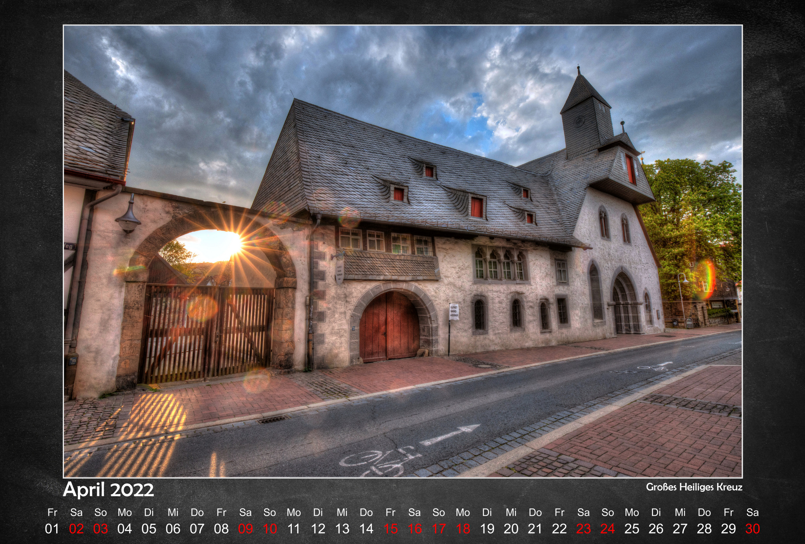Screen dimensions: 805x544
Task: Select date 27 under Mi
Action: point(680,529)
